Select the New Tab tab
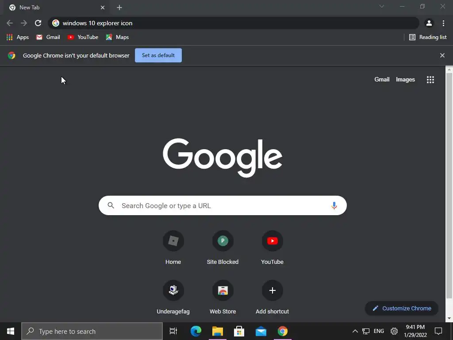Image resolution: width=453 pixels, height=340 pixels. 56,8
